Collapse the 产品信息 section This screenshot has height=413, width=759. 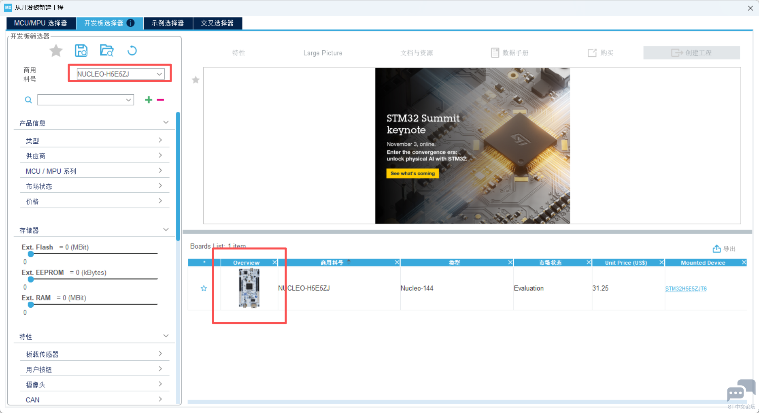(x=166, y=123)
